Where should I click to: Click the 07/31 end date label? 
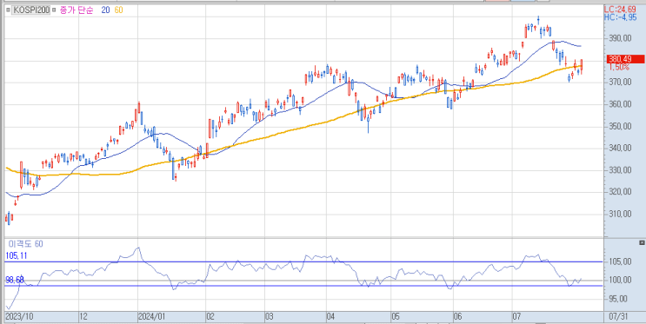pyautogui.click(x=618, y=317)
